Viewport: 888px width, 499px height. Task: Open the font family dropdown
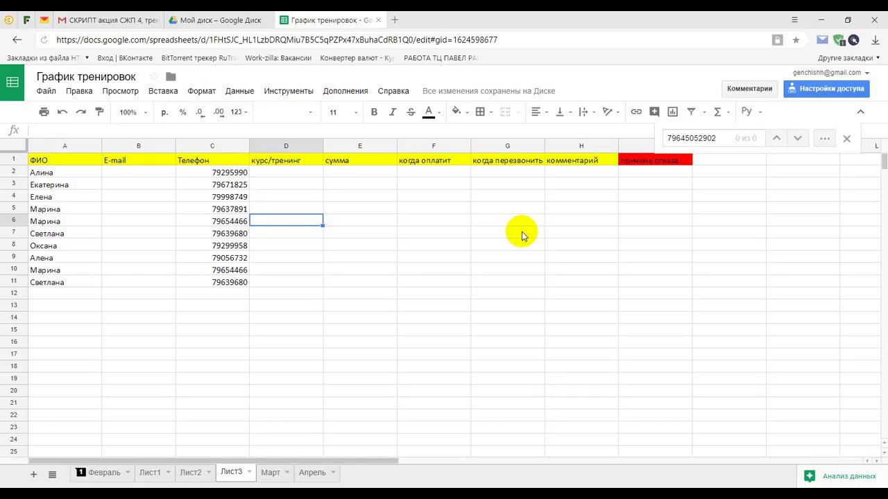[x=284, y=112]
